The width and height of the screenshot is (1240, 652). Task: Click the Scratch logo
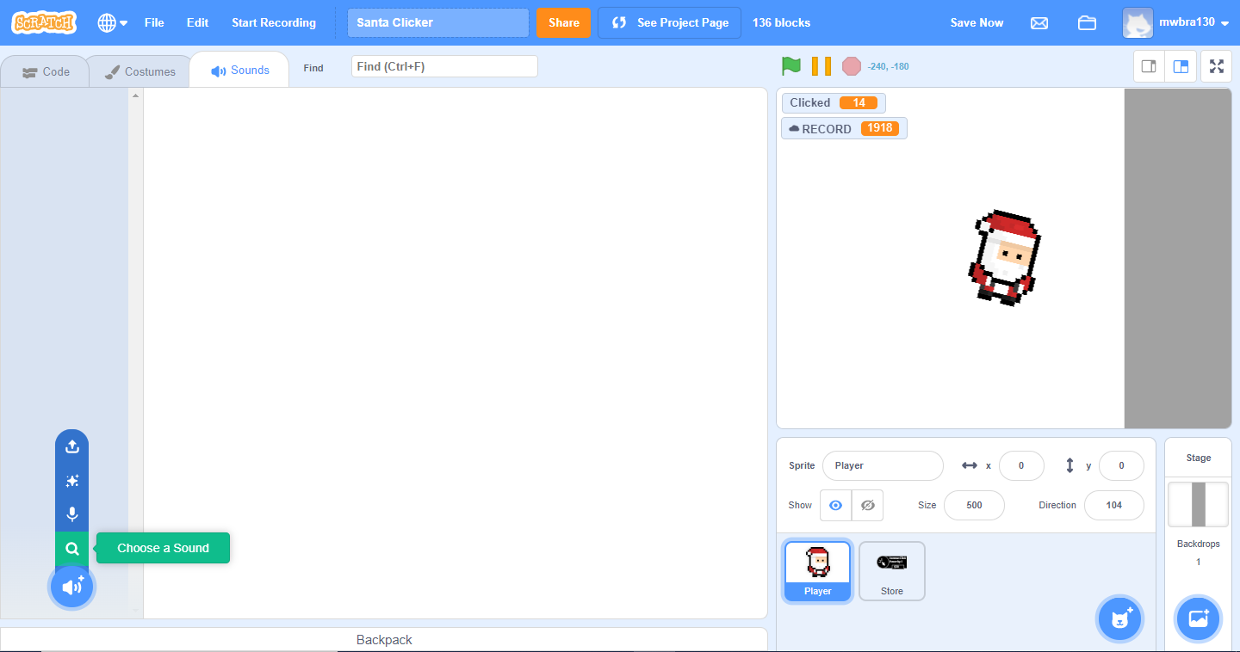point(44,22)
